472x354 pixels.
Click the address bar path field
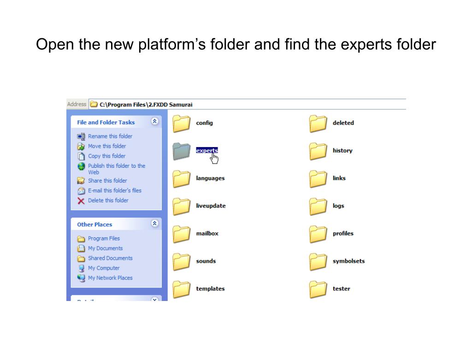point(248,105)
